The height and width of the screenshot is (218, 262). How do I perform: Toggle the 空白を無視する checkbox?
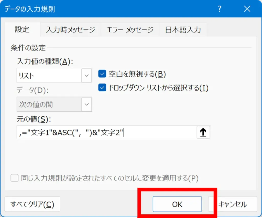pos(102,74)
